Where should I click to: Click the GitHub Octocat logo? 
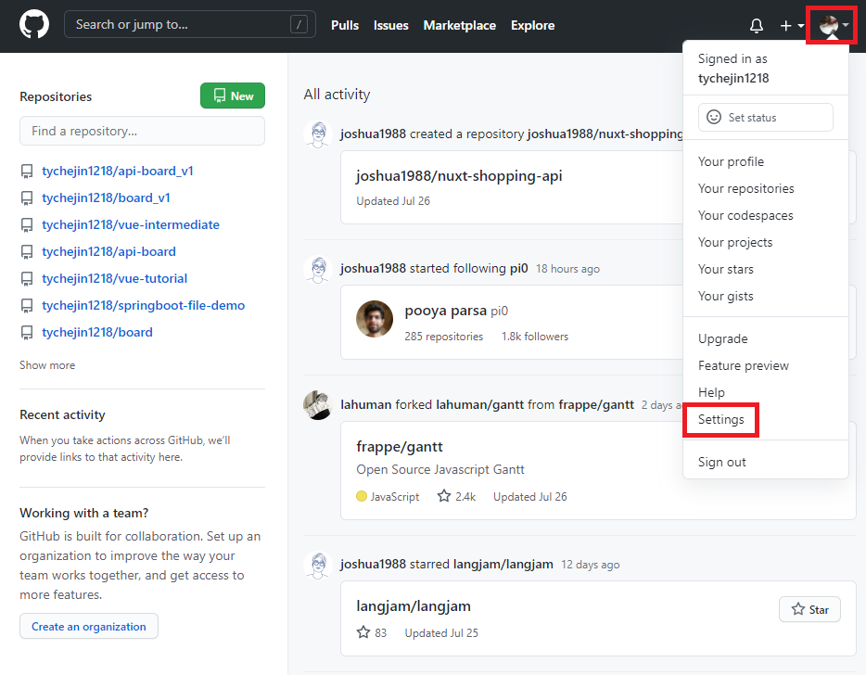coord(34,25)
